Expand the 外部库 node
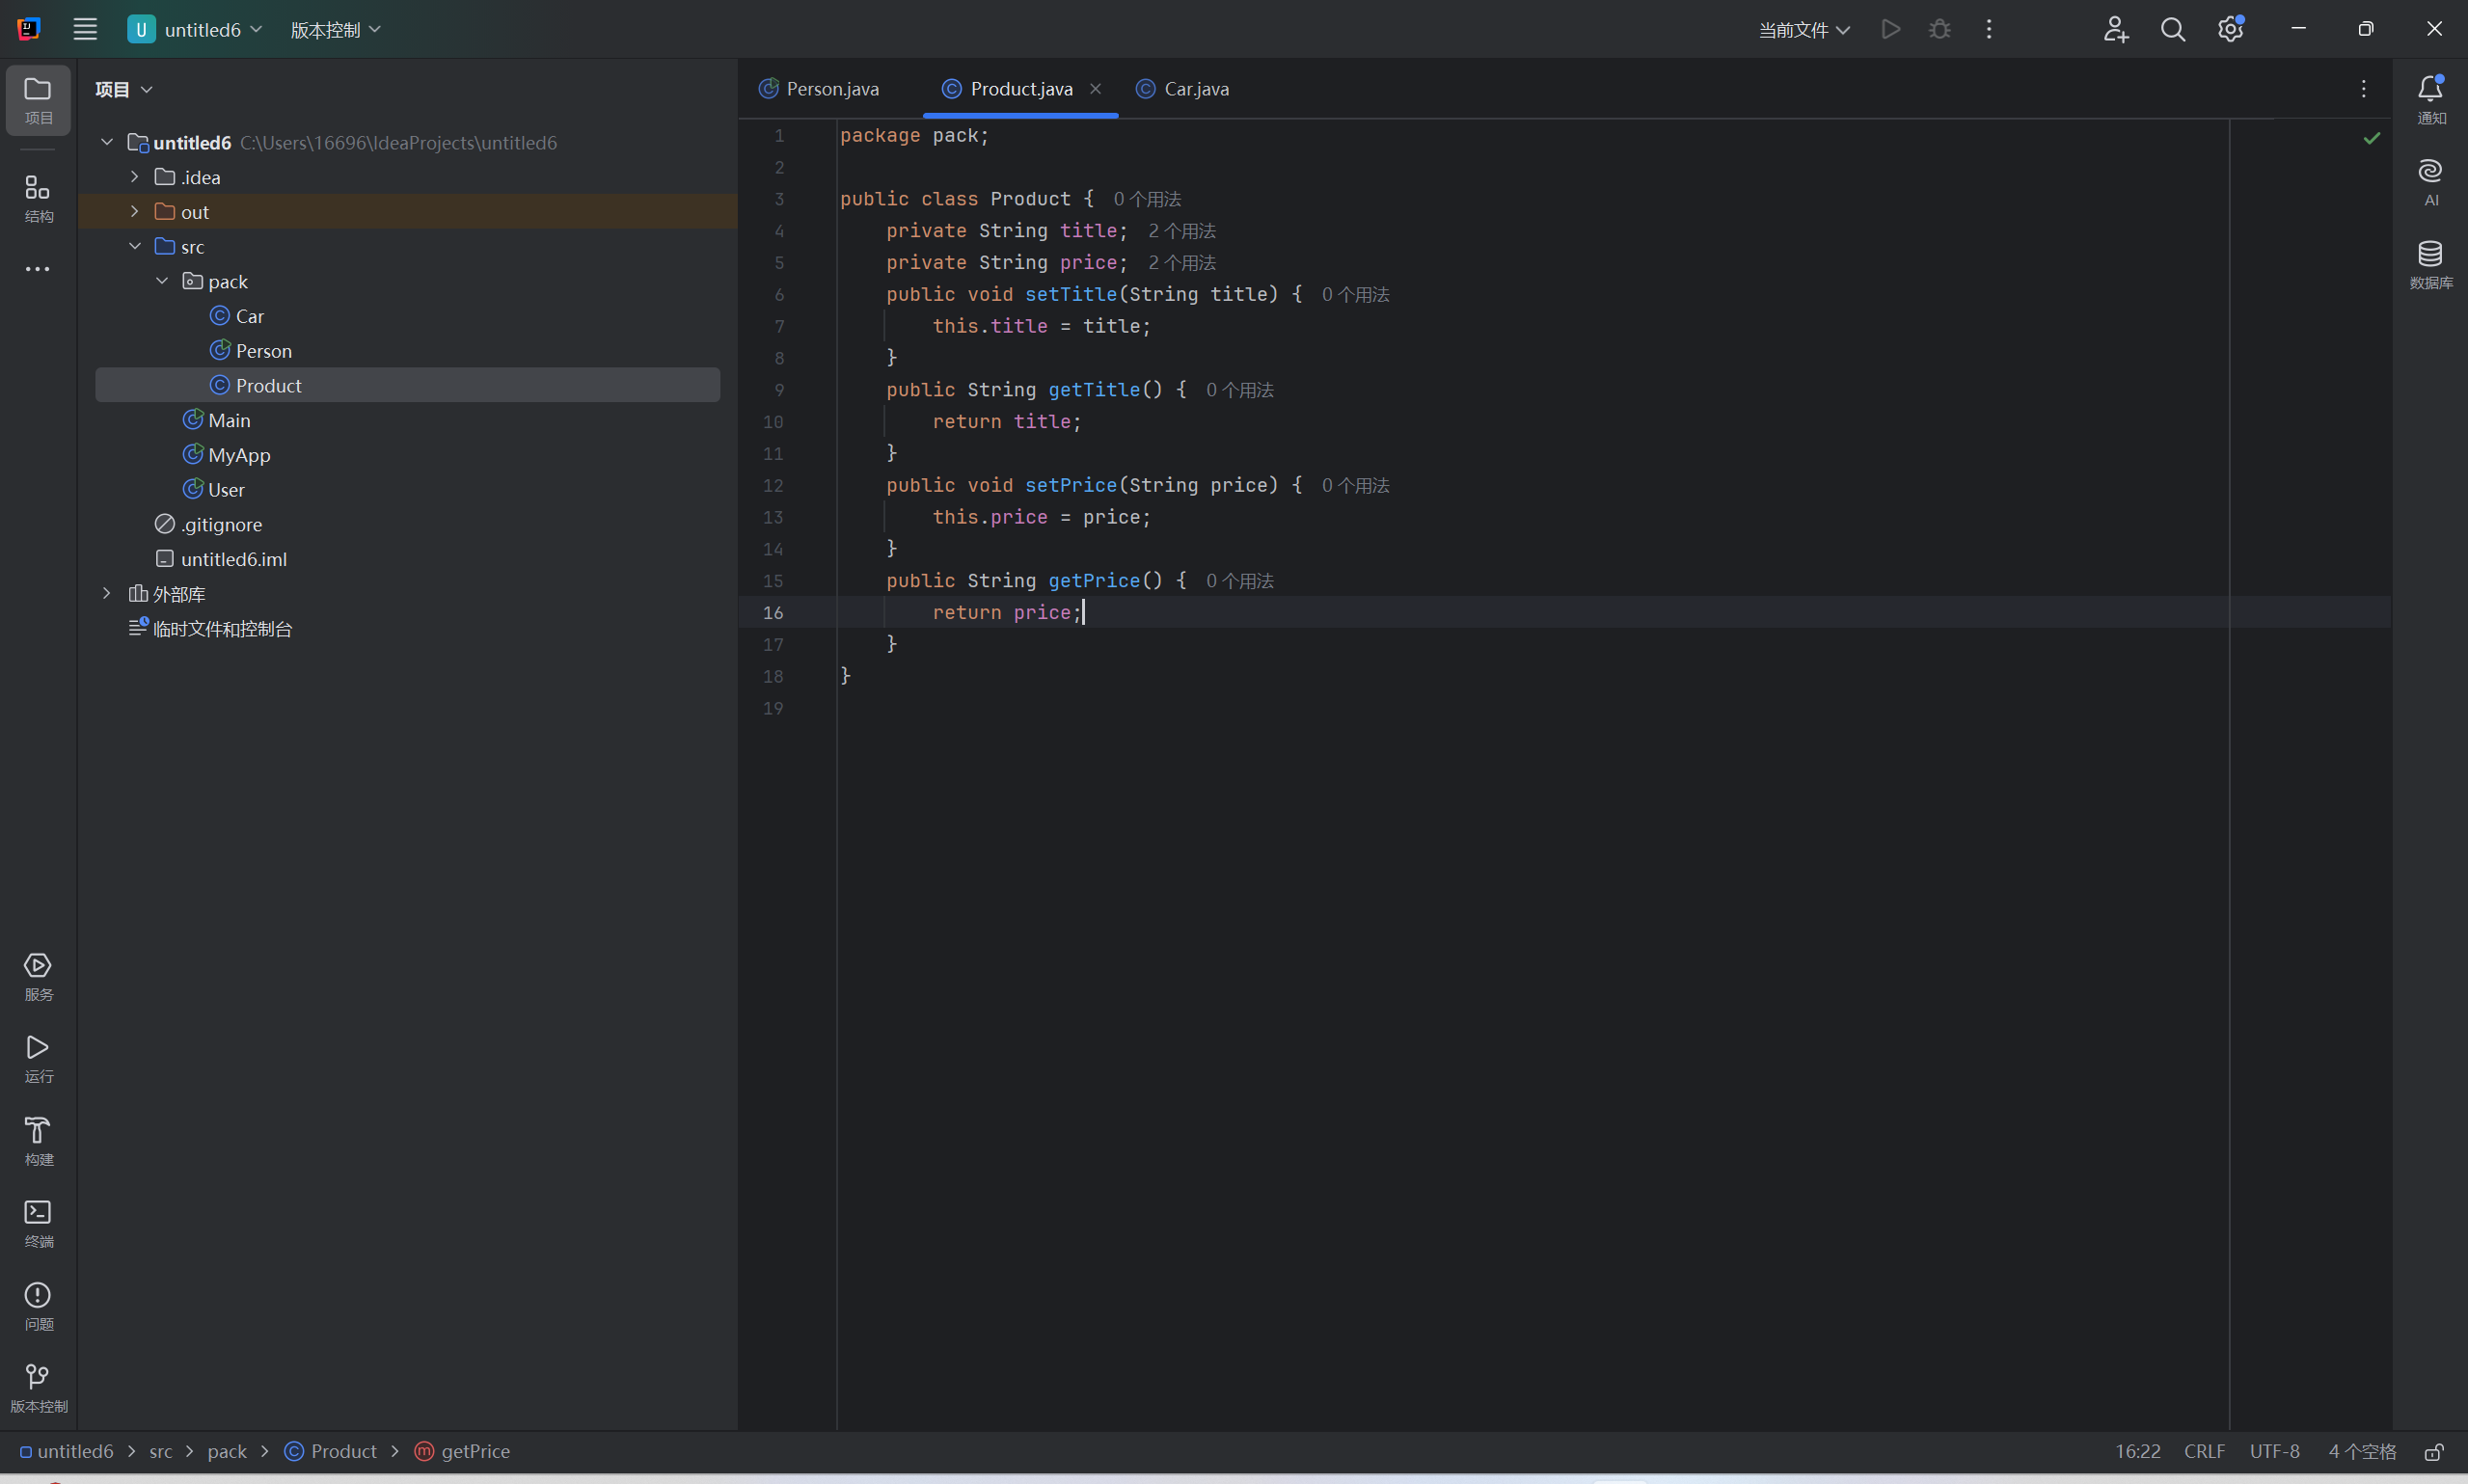The image size is (2468, 1484). tap(106, 593)
